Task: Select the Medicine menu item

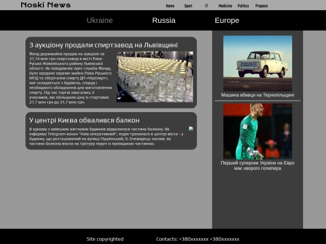Action: (225, 6)
